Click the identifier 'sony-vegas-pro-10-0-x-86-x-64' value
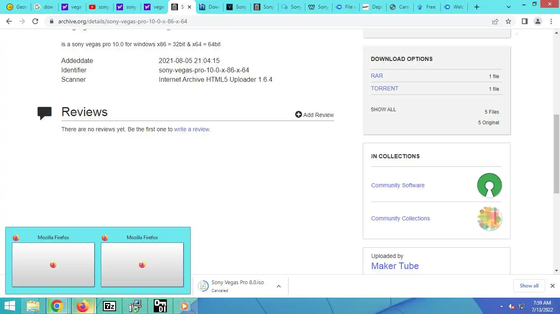This screenshot has height=314, width=560. click(204, 70)
